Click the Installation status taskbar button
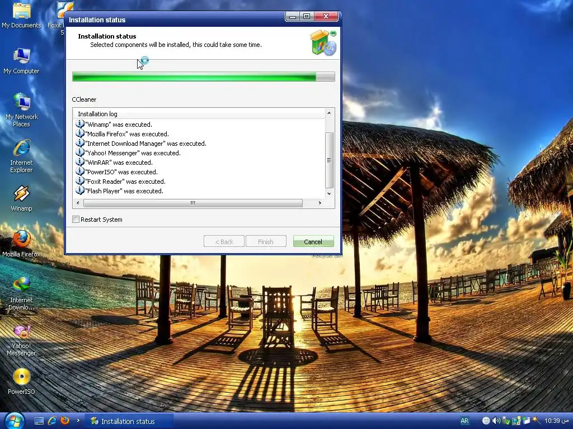Image resolution: width=573 pixels, height=429 pixels. coord(129,421)
